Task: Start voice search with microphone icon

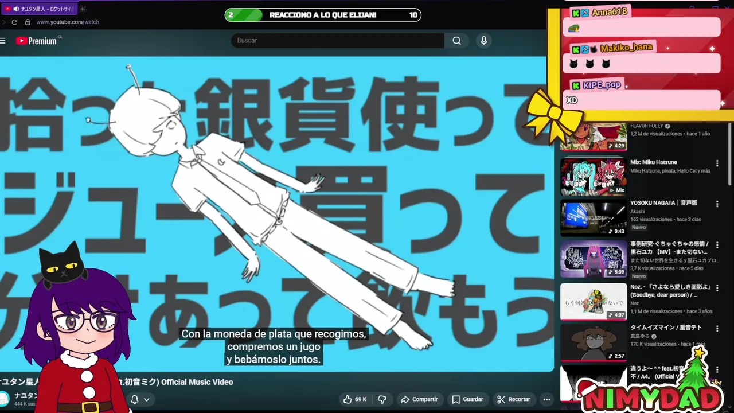Action: [483, 41]
